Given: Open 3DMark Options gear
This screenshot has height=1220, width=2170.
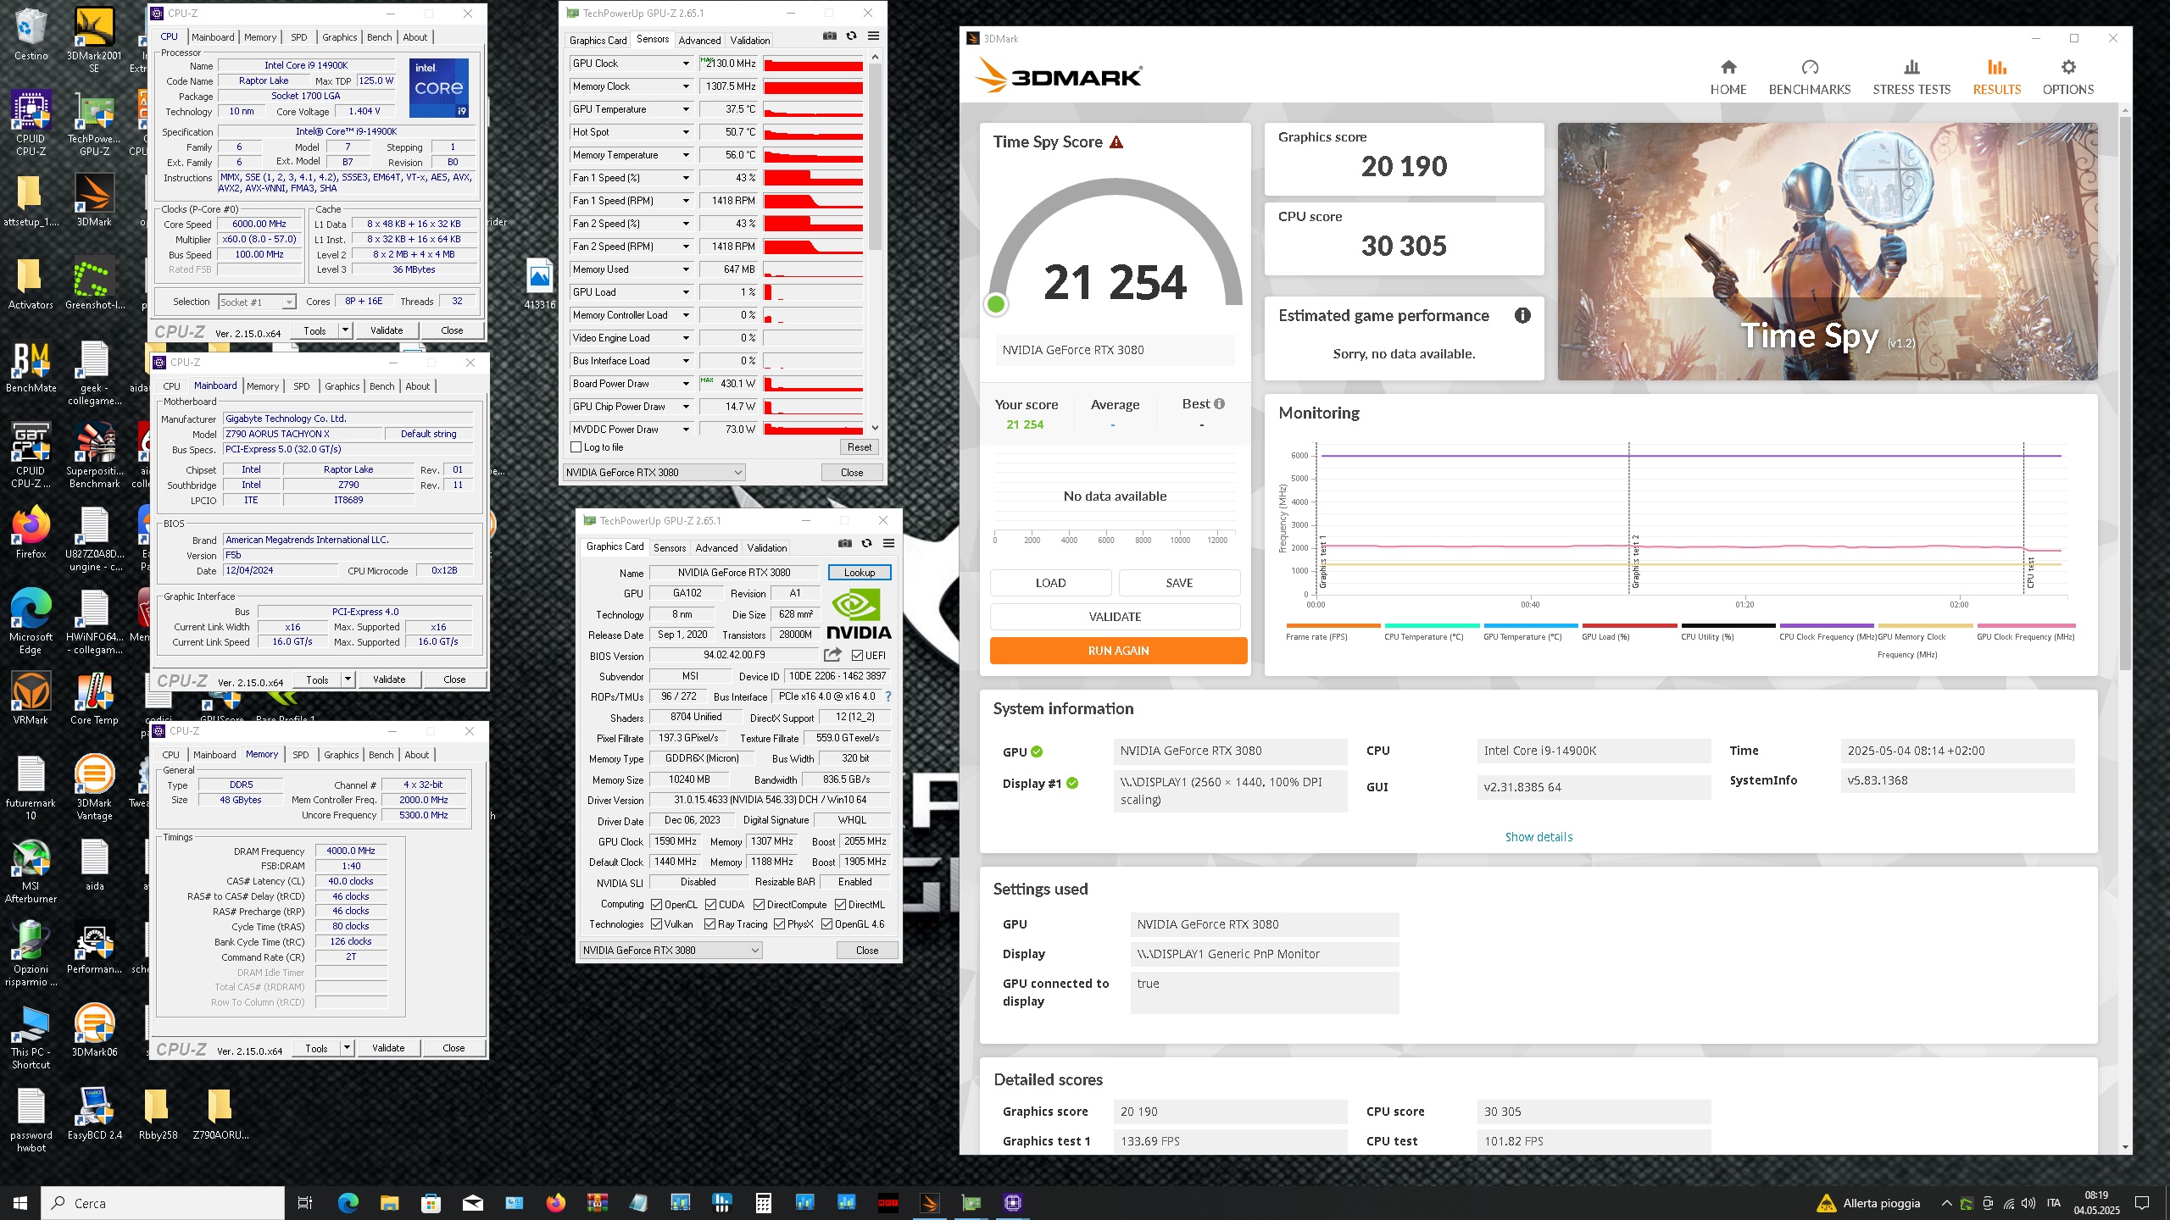Looking at the screenshot, I should pos(2067,77).
